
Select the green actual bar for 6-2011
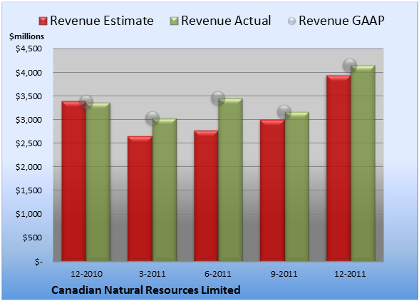[230, 180]
